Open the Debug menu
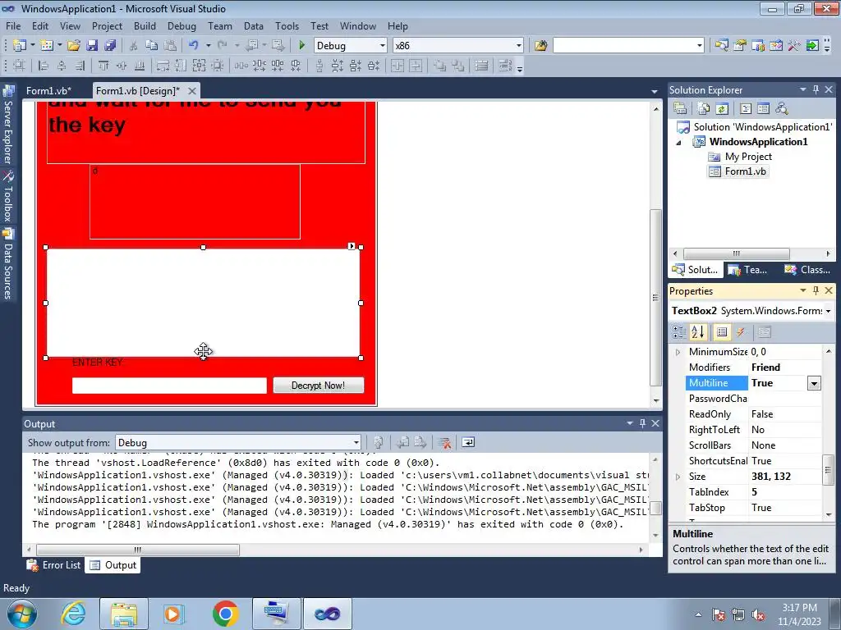This screenshot has height=630, width=841. [182, 25]
